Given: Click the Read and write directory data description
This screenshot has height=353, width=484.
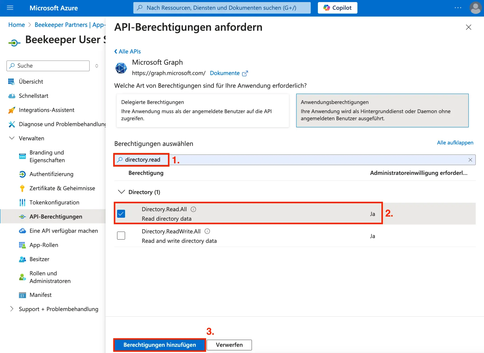Looking at the screenshot, I should click(x=179, y=241).
